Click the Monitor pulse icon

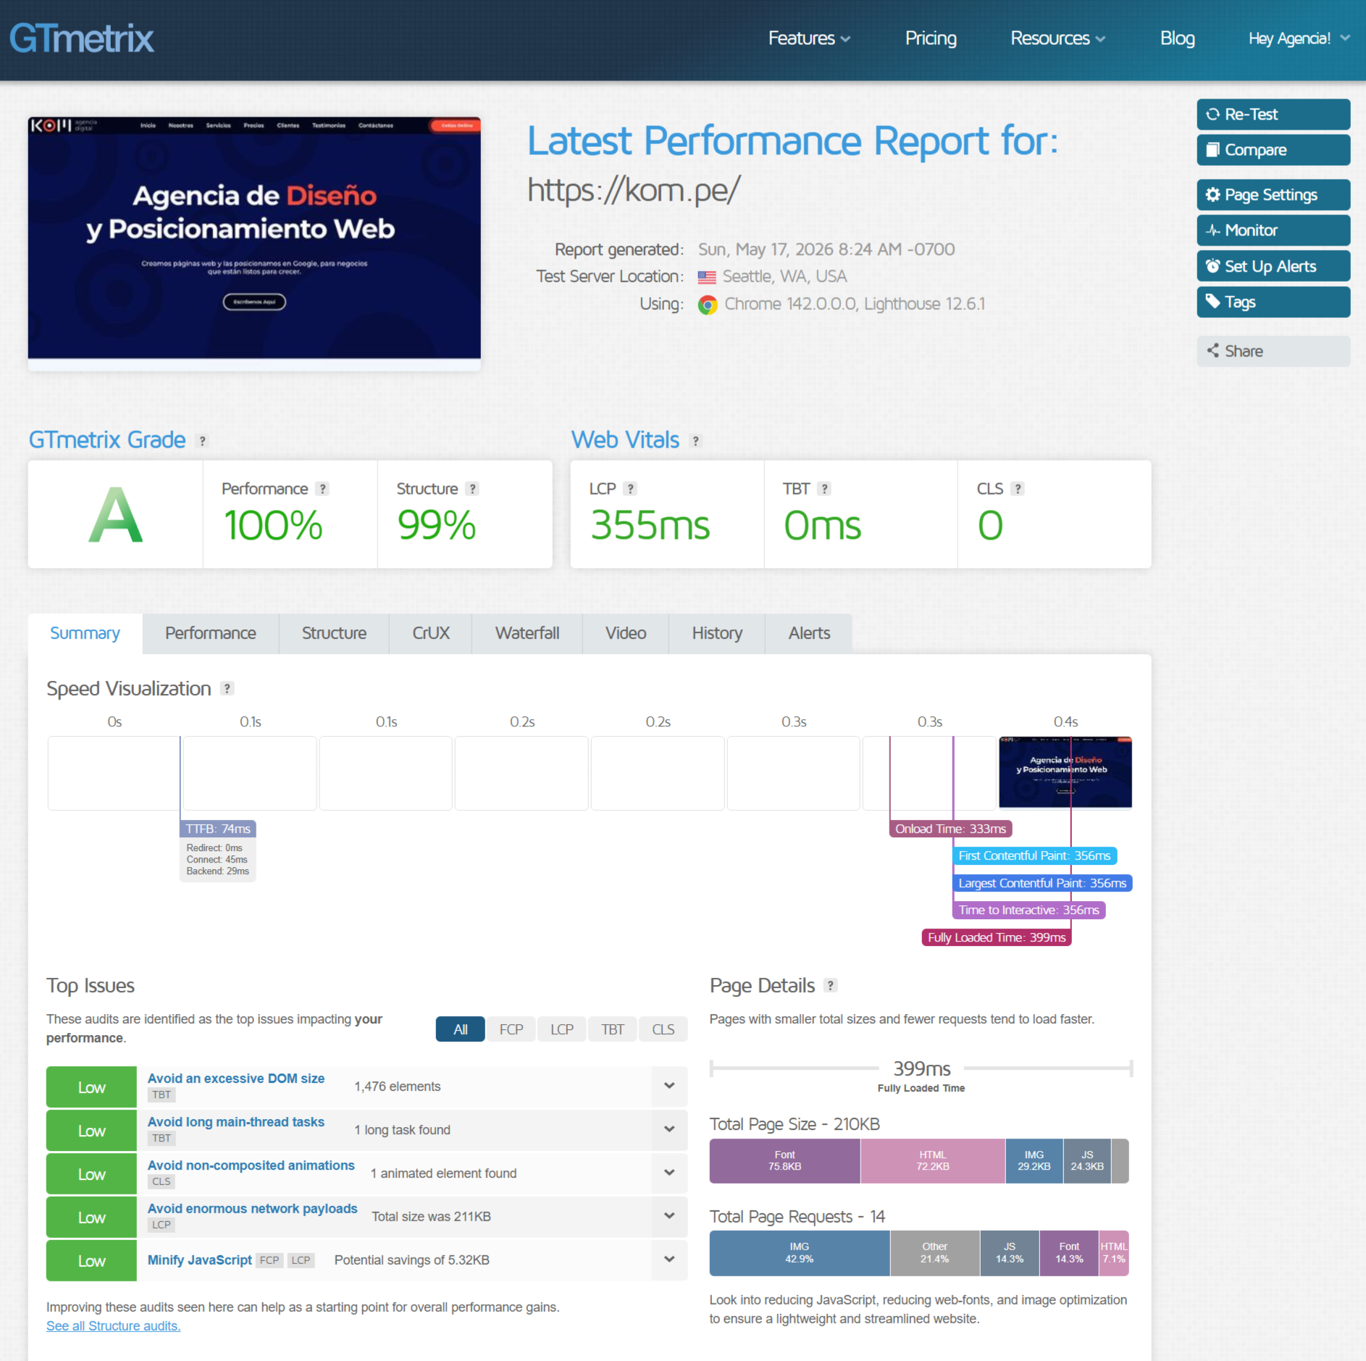[x=1212, y=230]
